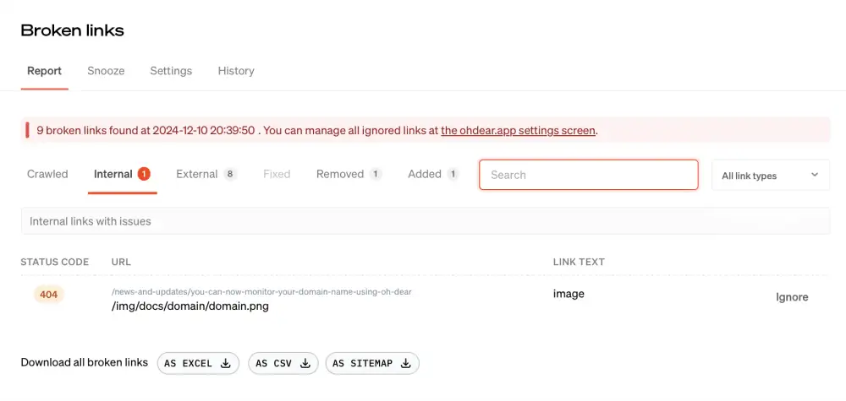The height and width of the screenshot is (401, 846).
Task: Ignore the domain.png broken link
Action: click(x=792, y=297)
